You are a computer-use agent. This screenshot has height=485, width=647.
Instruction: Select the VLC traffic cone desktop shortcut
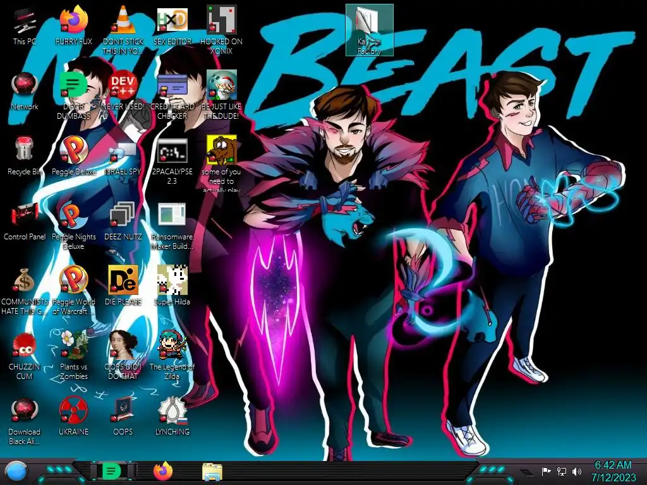click(123, 30)
